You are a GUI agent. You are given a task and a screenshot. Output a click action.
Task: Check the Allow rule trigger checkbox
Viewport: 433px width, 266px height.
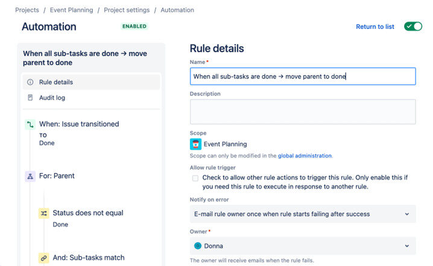[x=195, y=178]
